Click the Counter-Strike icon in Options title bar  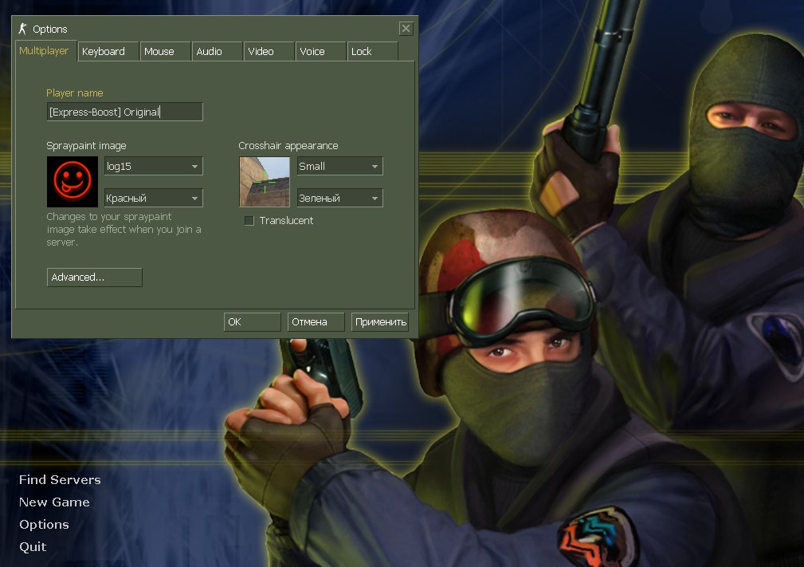(x=22, y=29)
